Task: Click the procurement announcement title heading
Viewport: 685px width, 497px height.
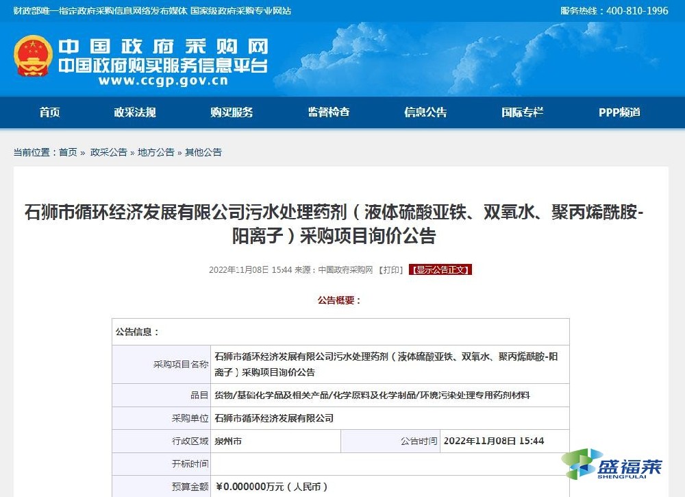Action: (342, 221)
